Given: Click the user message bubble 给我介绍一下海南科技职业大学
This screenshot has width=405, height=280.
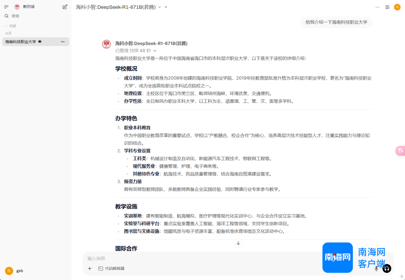Looking at the screenshot, I should 336,22.
